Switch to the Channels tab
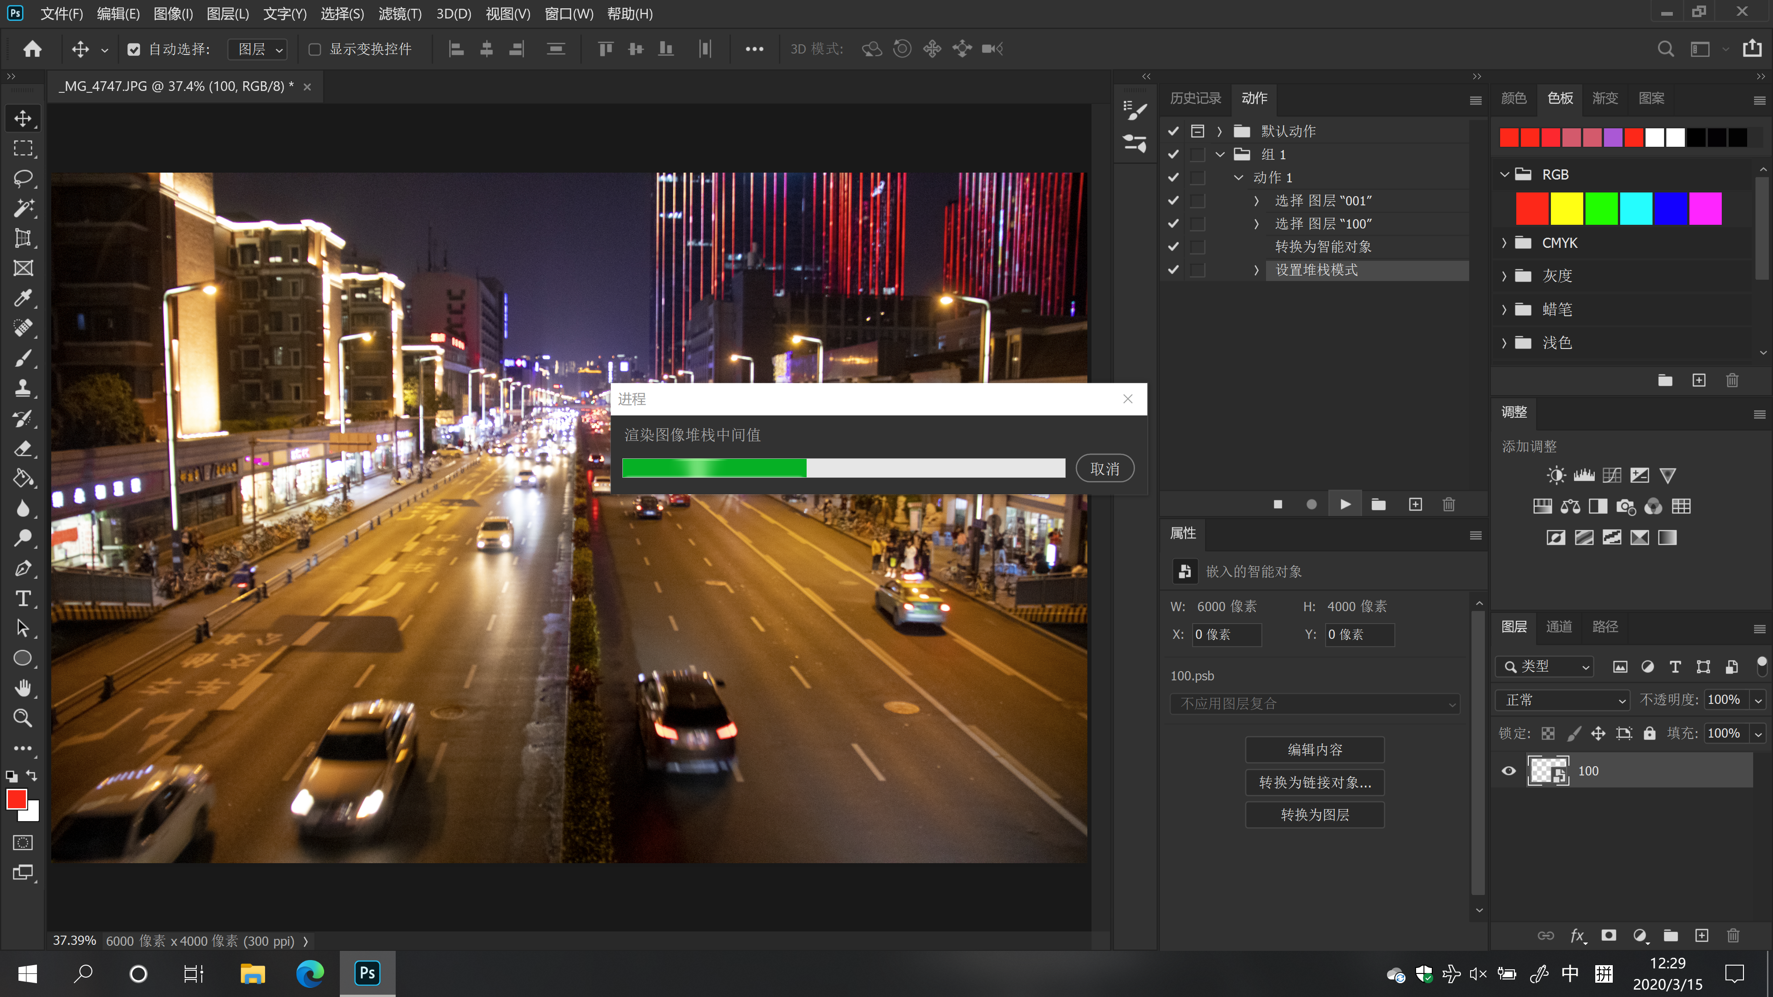The height and width of the screenshot is (997, 1773). coord(1559,627)
